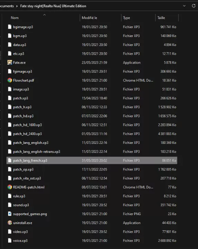
Task: Select the patch_op.xp3 file name
Action: point(23,169)
